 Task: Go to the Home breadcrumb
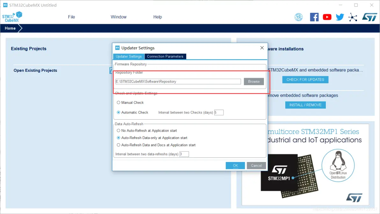10,28
